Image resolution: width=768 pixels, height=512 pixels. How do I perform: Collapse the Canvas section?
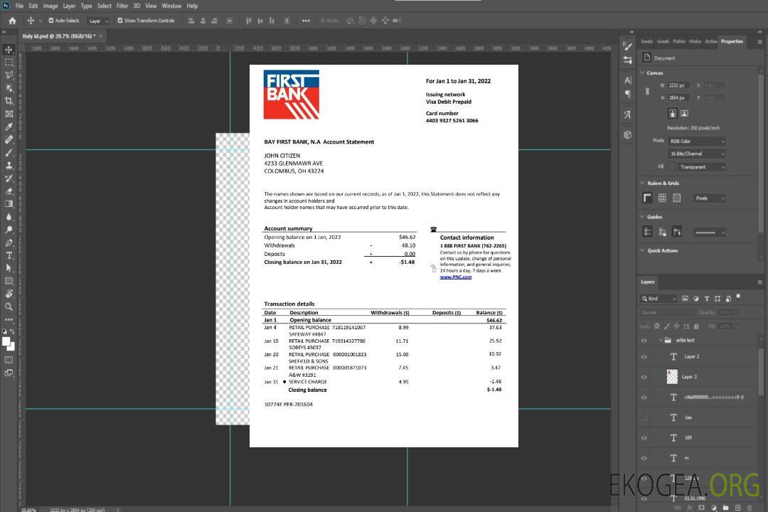[x=643, y=73]
